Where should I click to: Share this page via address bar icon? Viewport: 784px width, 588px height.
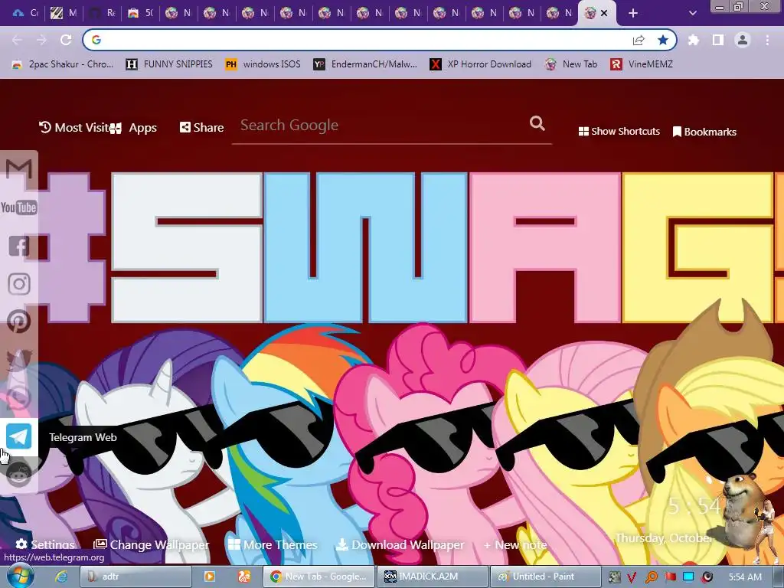pos(639,40)
